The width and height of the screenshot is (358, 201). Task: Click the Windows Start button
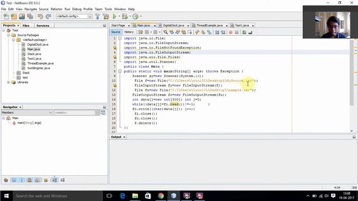pyautogui.click(x=6, y=196)
